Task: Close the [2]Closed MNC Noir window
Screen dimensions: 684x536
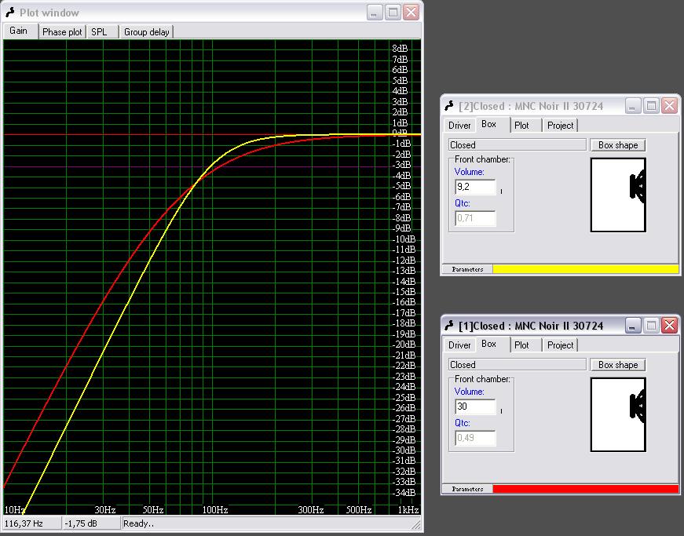Action: pyautogui.click(x=670, y=106)
